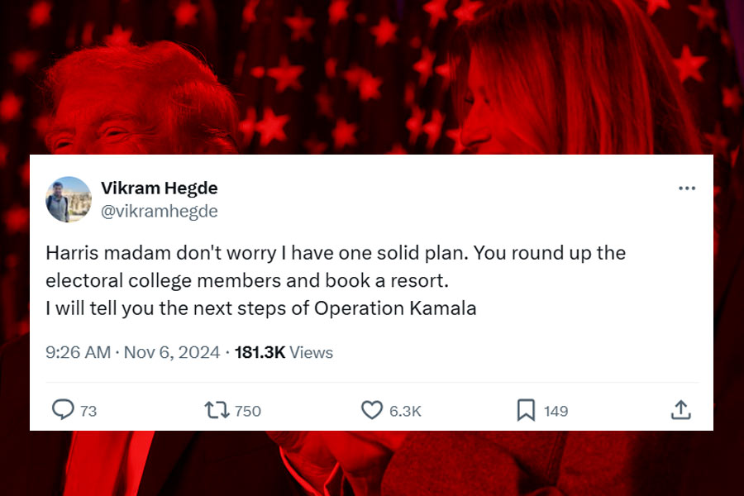Open the @vikramhegde handle link
This screenshot has width=744, height=496.
coord(159,212)
